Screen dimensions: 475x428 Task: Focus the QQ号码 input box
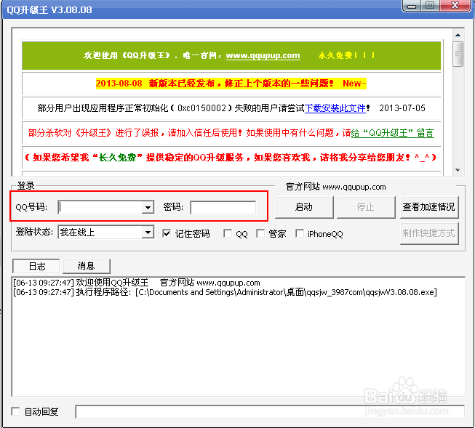100,207
